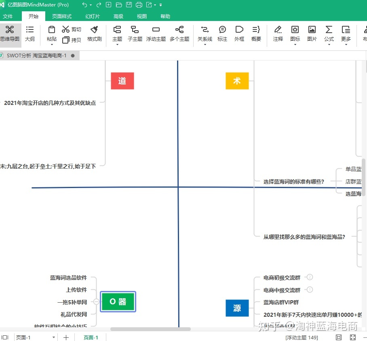Click the Export share icon

click(149, 5)
